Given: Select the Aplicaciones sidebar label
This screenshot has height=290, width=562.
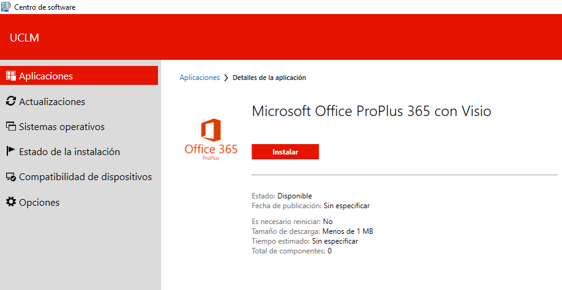Looking at the screenshot, I should click(46, 76).
